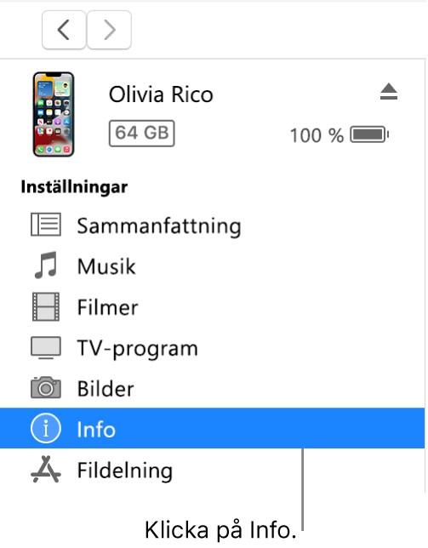Click the battery level icon
Screen dimensions: 428x548
coord(369,134)
